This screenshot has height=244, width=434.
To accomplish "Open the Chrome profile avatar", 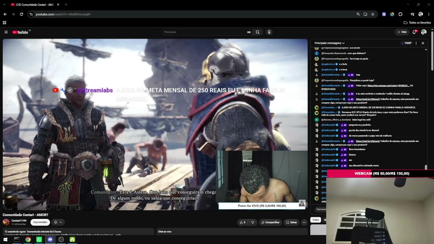I will [421, 14].
